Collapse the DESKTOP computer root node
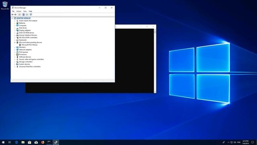This screenshot has height=145, width=257. coord(12,19)
